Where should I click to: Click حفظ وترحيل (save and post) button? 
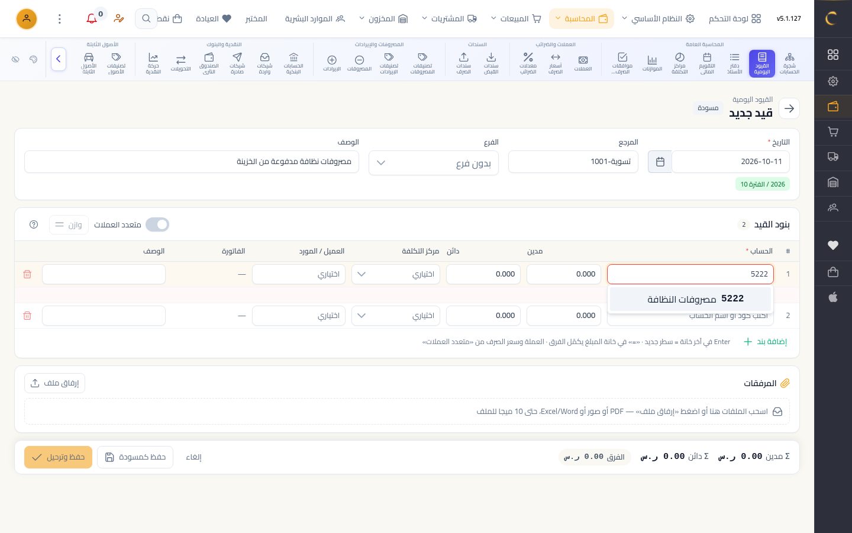click(x=58, y=457)
